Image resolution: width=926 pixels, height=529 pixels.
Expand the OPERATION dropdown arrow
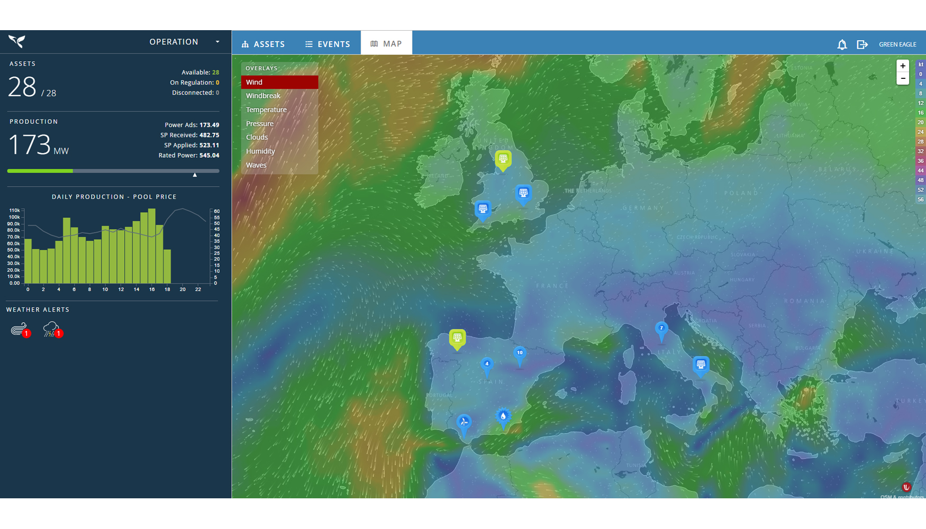coord(217,42)
